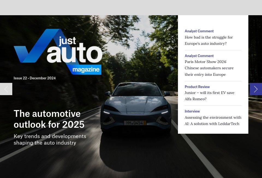Click the 'Key trends and developments' subtitle

click(x=50, y=139)
